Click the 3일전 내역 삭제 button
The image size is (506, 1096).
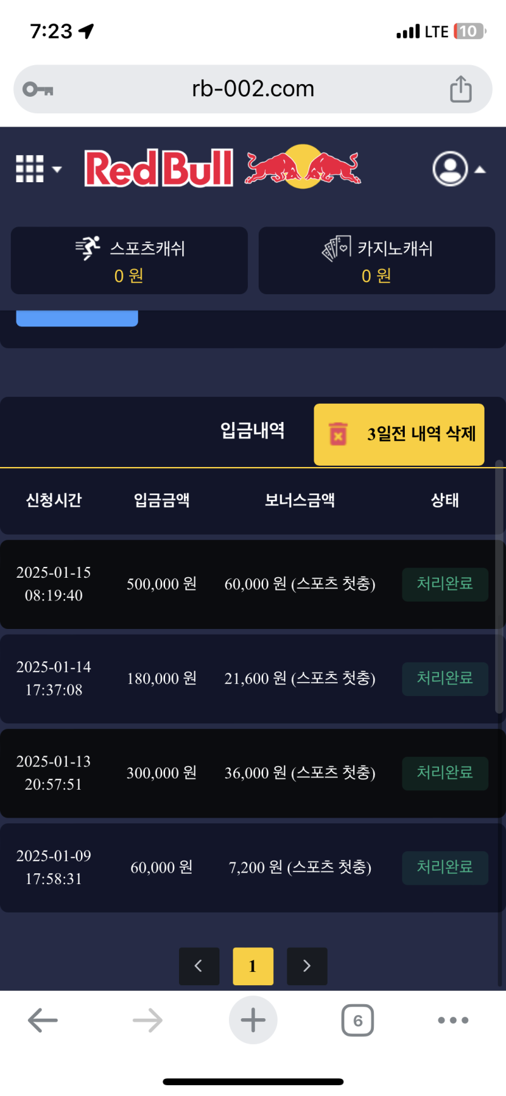pyautogui.click(x=399, y=434)
